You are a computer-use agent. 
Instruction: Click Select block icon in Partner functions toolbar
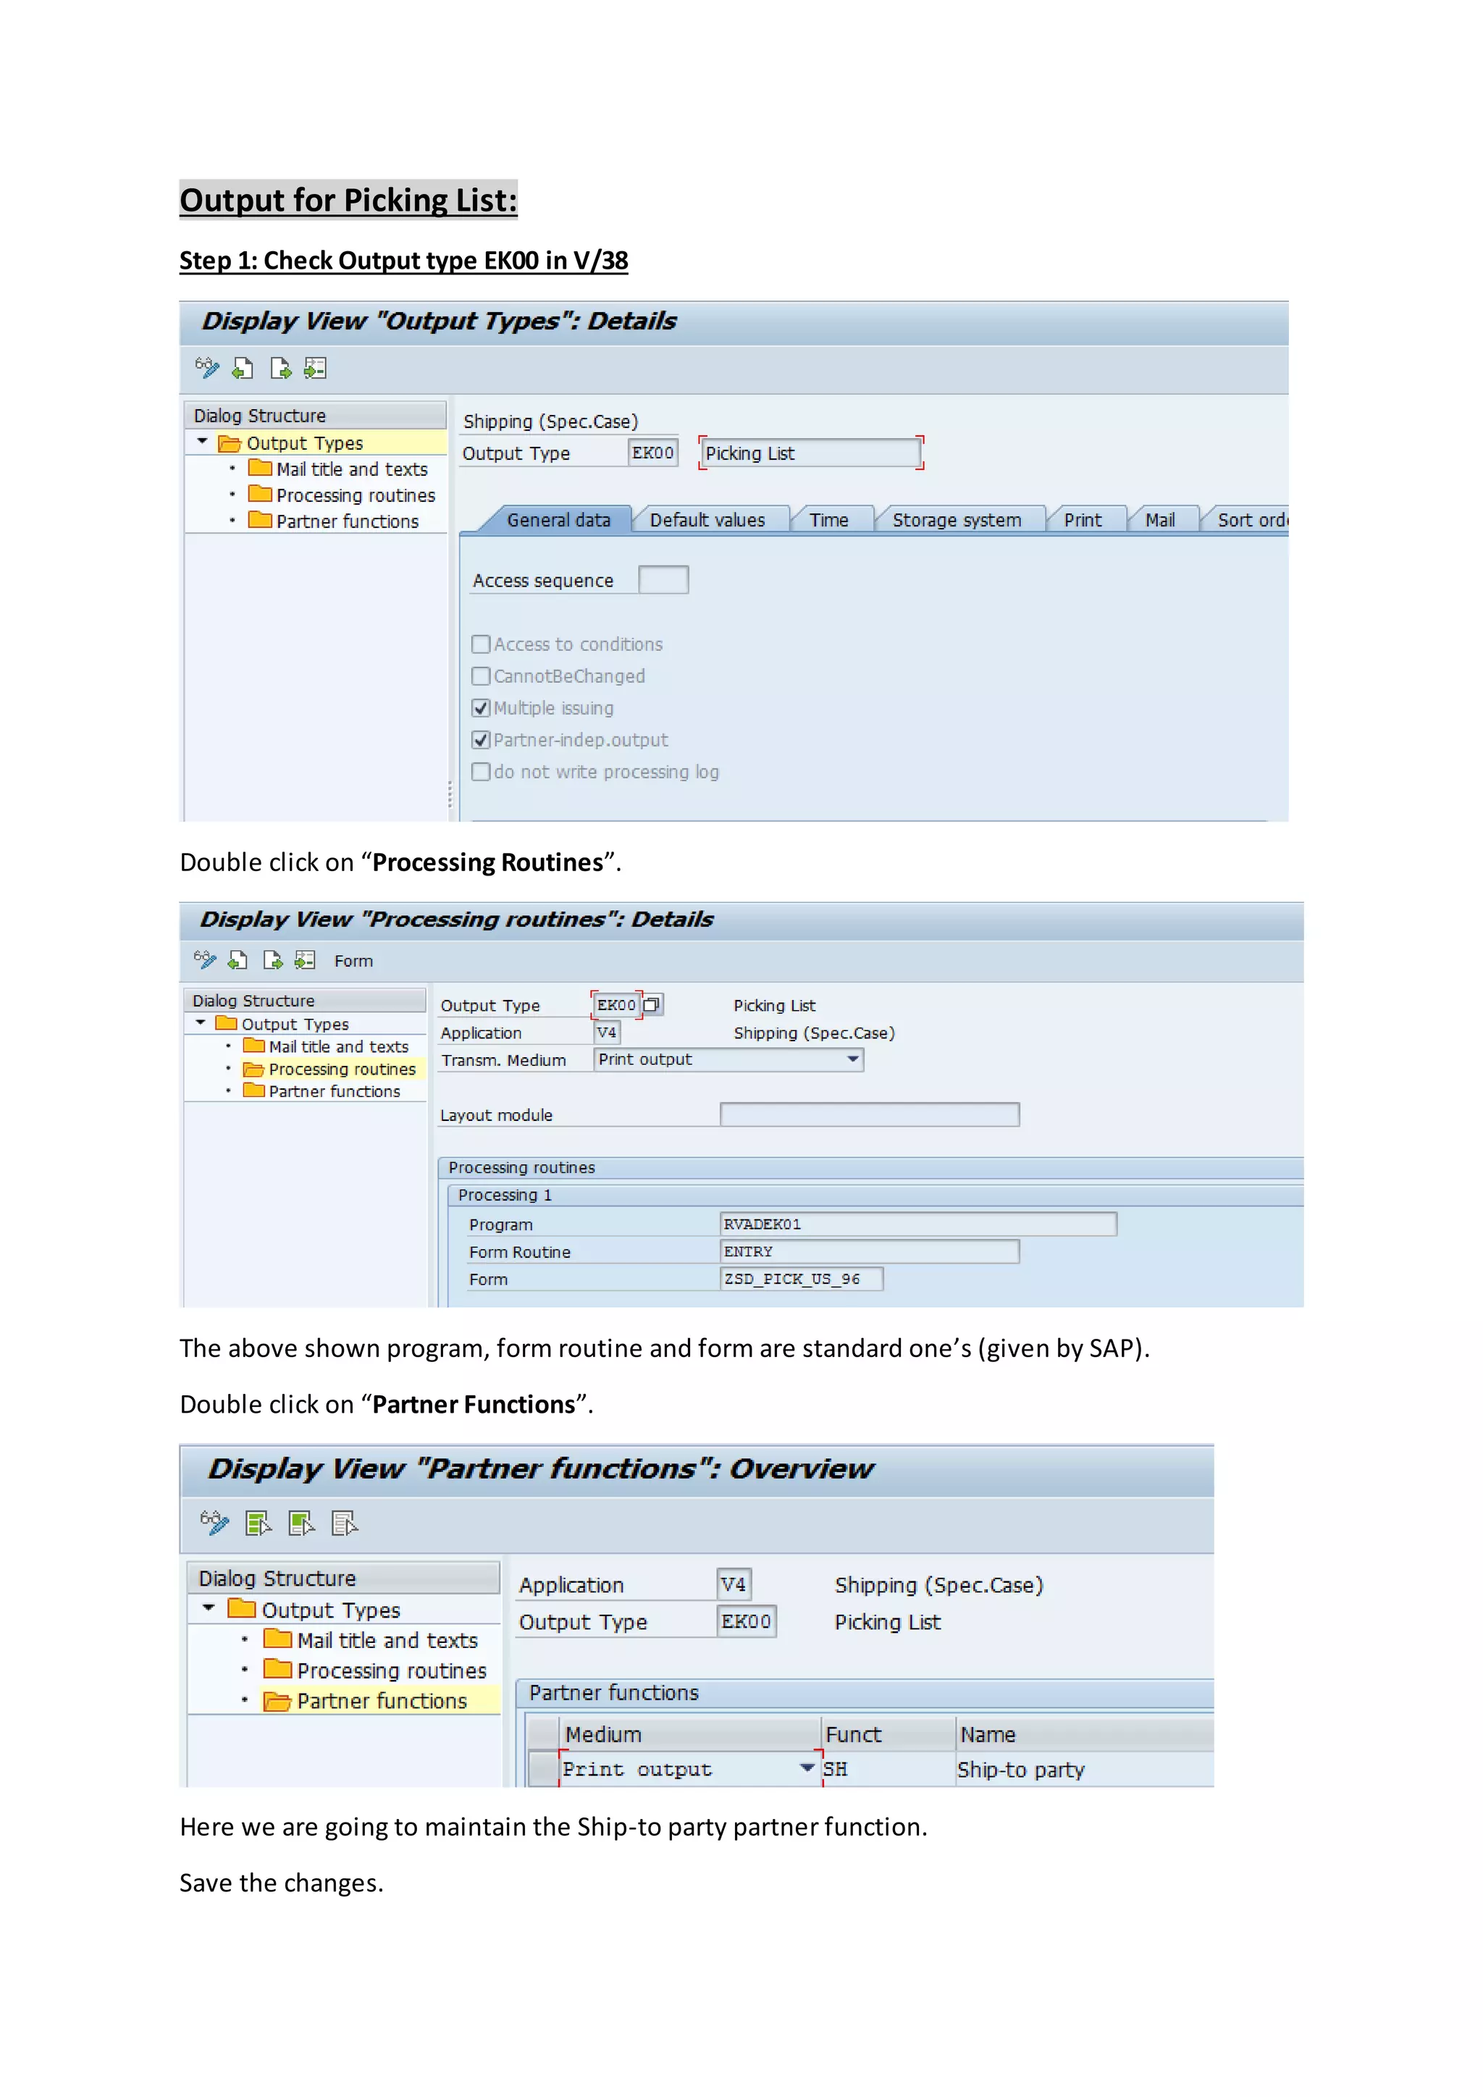click(x=301, y=1523)
